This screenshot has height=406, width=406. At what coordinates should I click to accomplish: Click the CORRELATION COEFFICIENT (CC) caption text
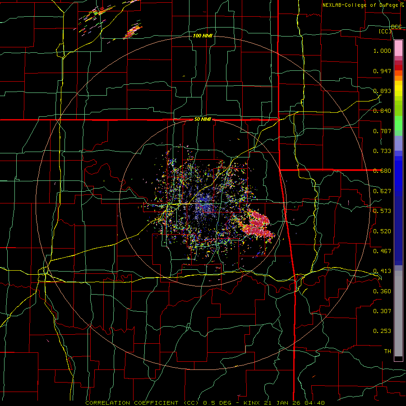142,403
